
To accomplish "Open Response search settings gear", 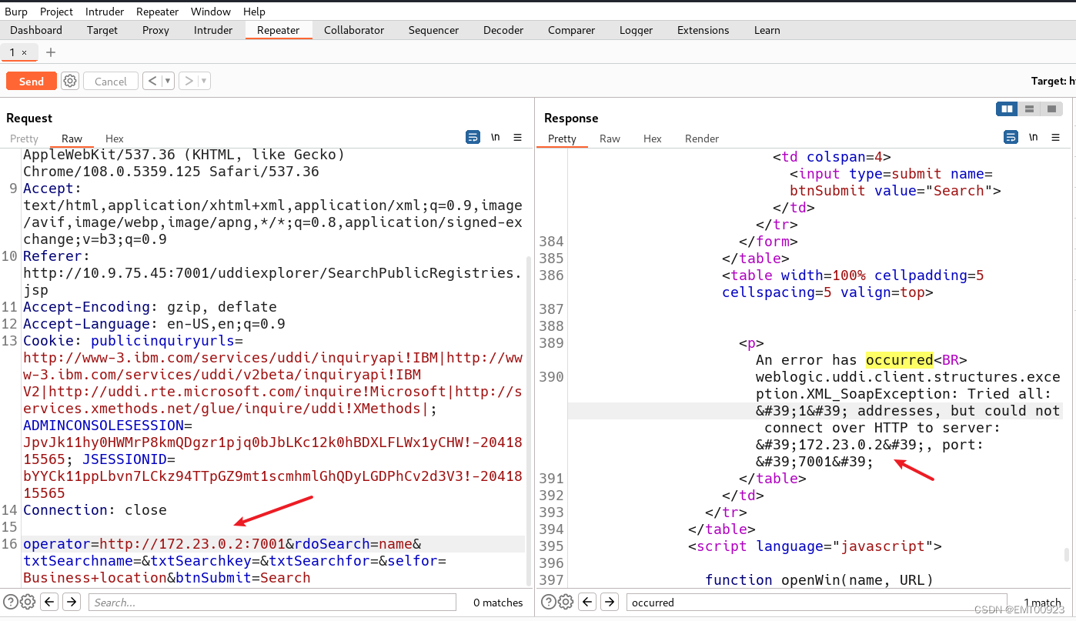I will pyautogui.click(x=566, y=602).
